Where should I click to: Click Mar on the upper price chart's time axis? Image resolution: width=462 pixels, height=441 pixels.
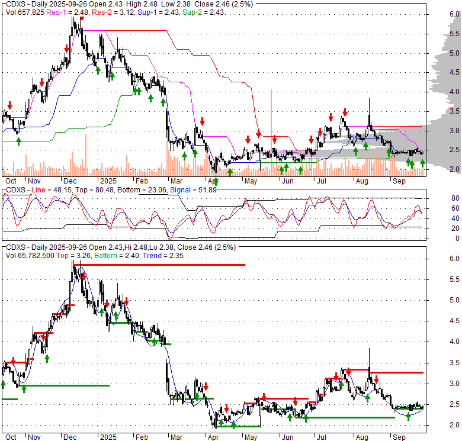point(176,181)
